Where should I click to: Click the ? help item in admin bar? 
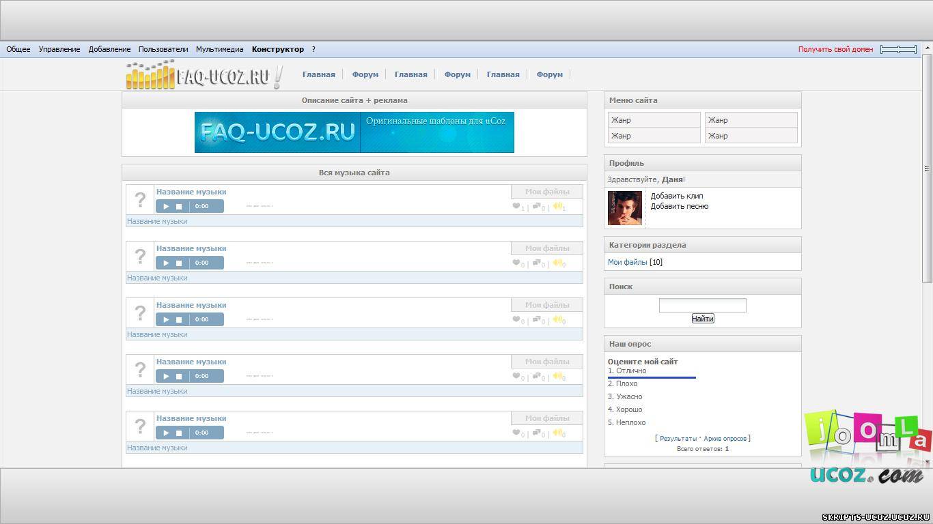click(314, 49)
